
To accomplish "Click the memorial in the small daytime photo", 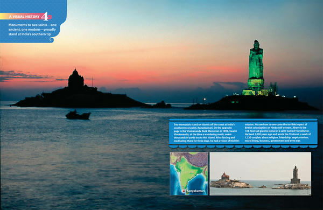I will tap(225, 176).
